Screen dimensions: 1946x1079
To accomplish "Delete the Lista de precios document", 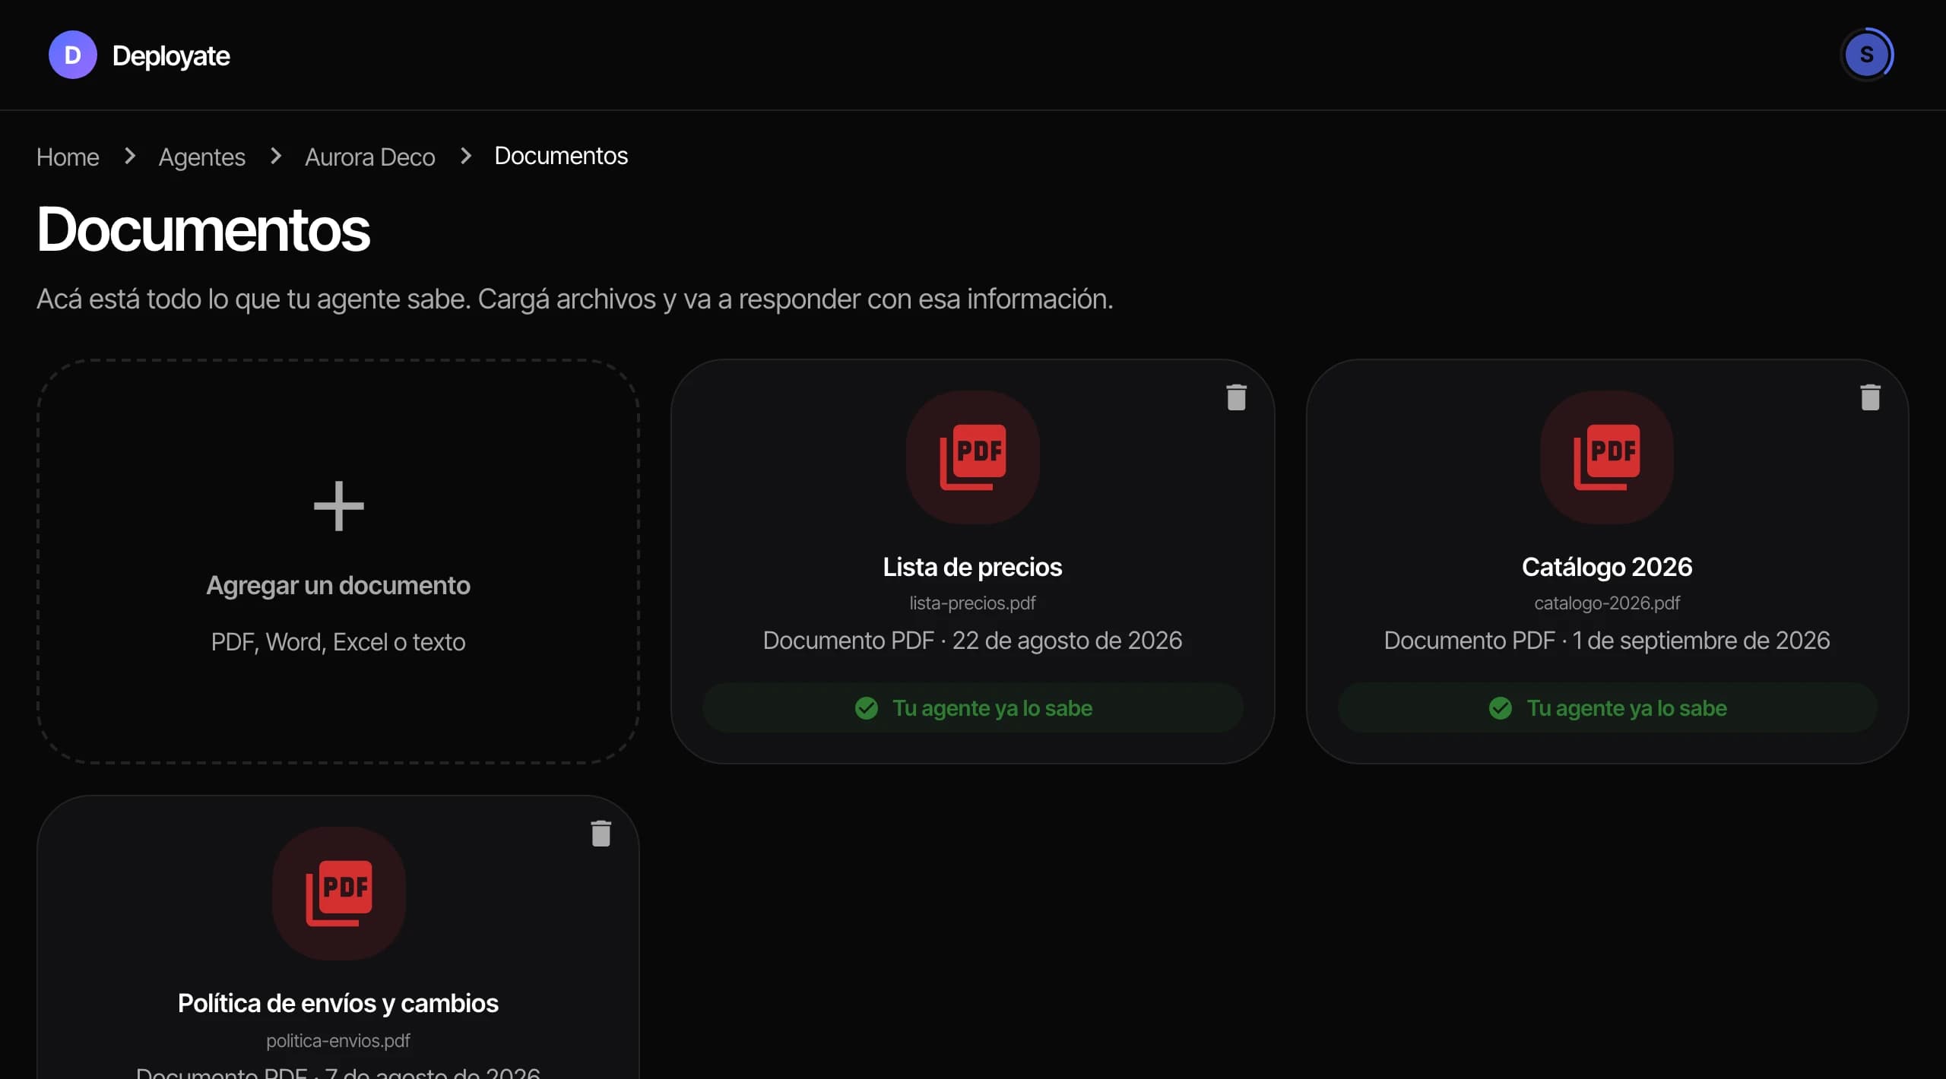I will [x=1236, y=397].
